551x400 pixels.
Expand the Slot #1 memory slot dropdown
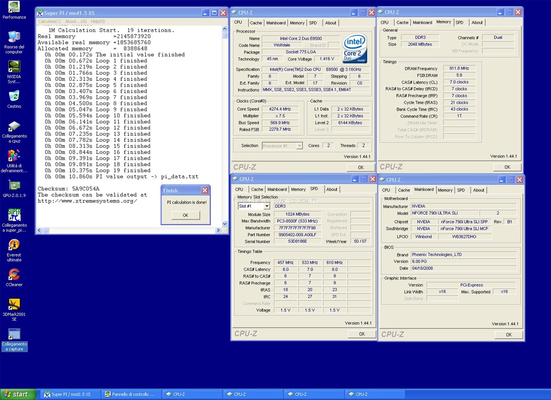point(267,207)
